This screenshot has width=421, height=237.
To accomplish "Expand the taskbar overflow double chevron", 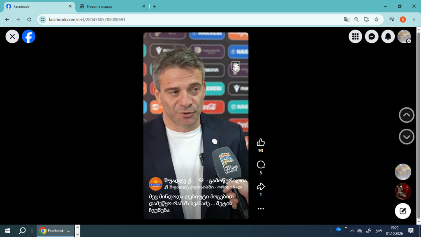I will (345, 228).
